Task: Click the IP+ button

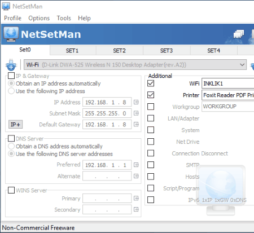Action: [15, 124]
